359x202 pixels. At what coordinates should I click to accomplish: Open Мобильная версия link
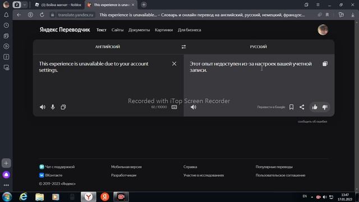point(126,167)
